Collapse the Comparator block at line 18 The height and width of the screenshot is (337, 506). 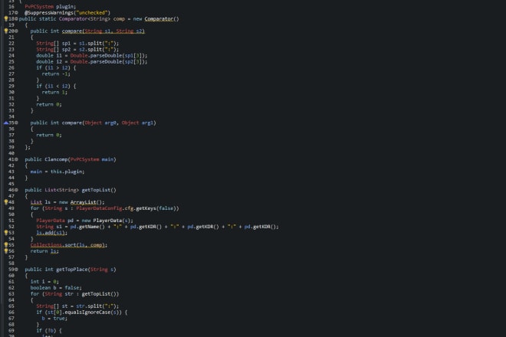click(16, 18)
